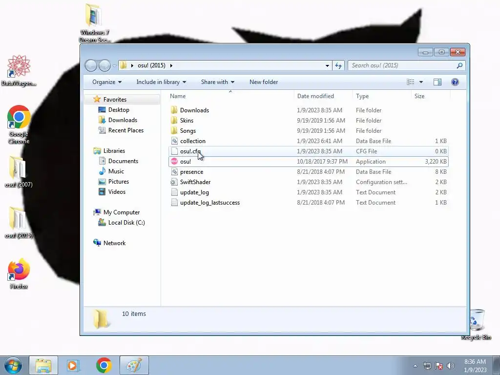Select the presence database file

pyautogui.click(x=309, y=172)
